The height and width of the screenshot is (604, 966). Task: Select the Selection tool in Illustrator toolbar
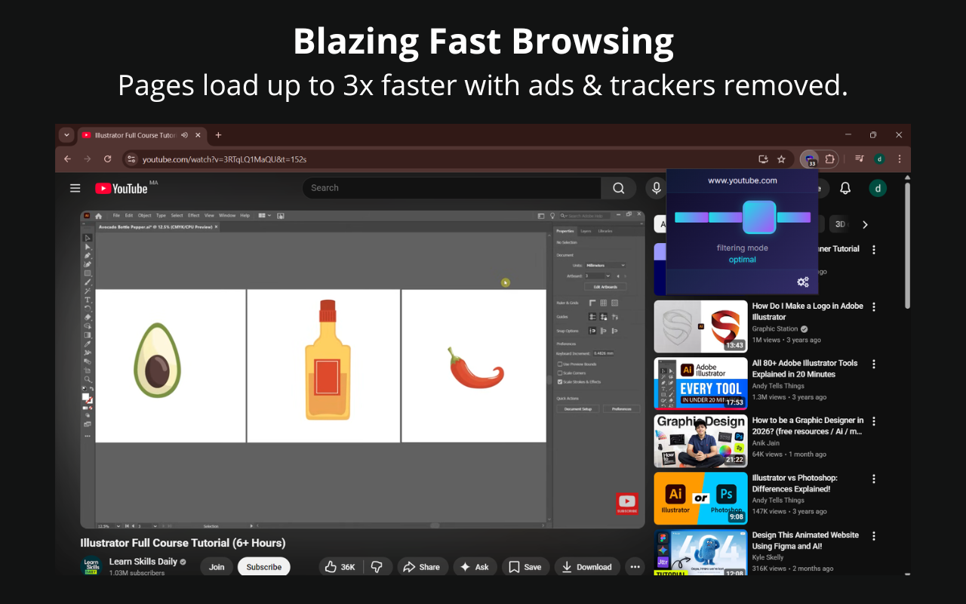pos(88,238)
